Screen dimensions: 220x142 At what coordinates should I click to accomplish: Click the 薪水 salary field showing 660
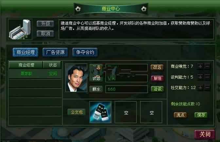127,89
